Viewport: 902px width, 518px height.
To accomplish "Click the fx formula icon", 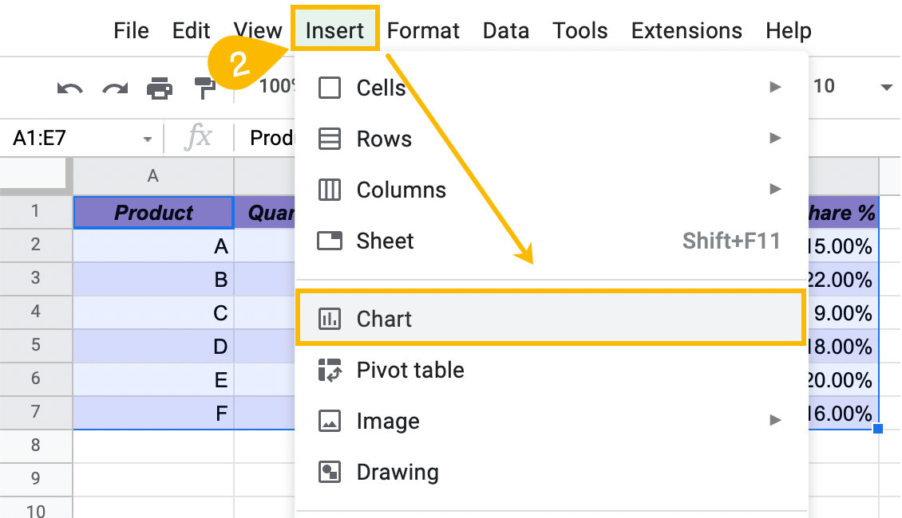I will [x=197, y=137].
